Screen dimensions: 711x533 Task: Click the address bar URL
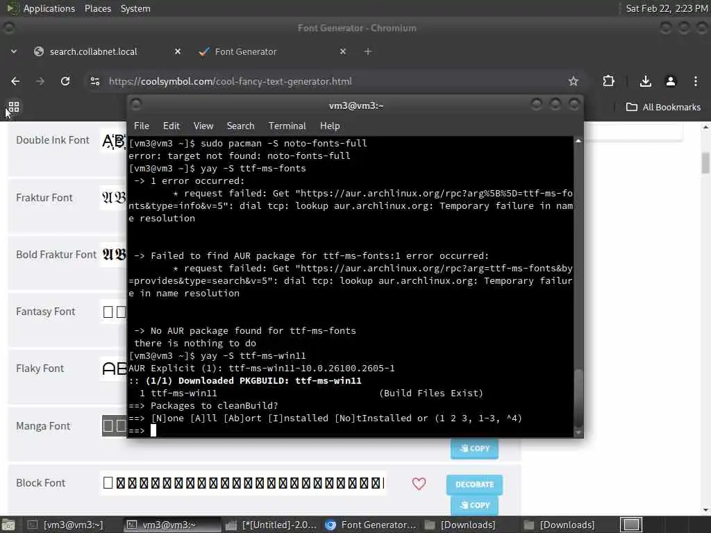pos(231,81)
